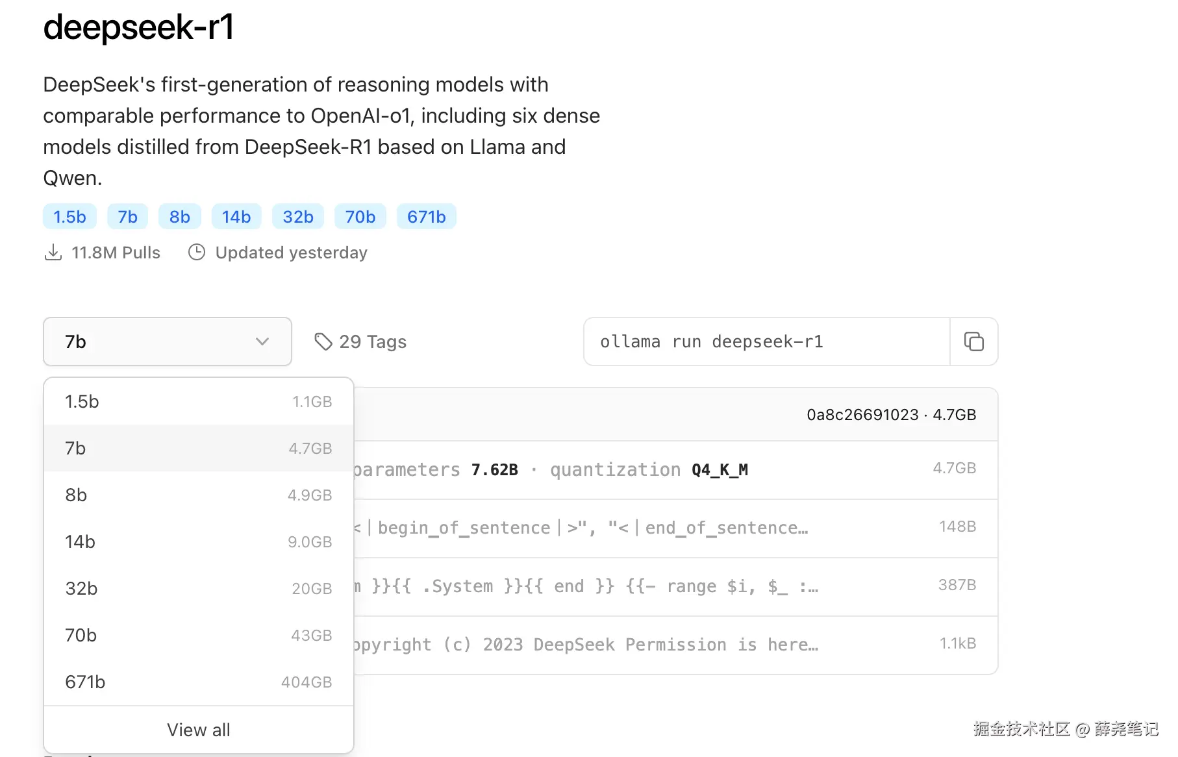Click the blue 1.5b tag badge
Screen dimensions: 1178x757
pos(69,217)
